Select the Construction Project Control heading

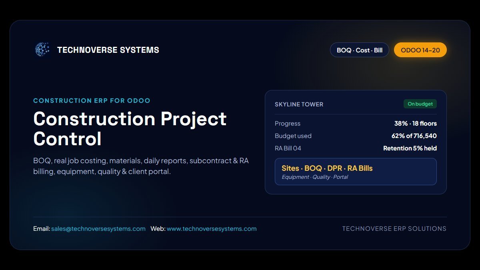click(130, 129)
